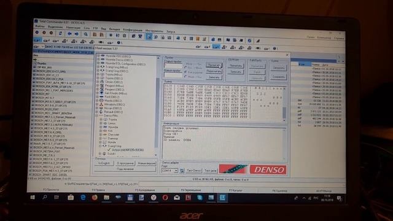
Task: Collapse the Denso PINs tree node
Action: pos(97,115)
